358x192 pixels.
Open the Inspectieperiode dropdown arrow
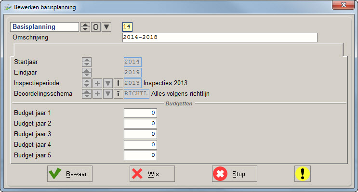108,83
